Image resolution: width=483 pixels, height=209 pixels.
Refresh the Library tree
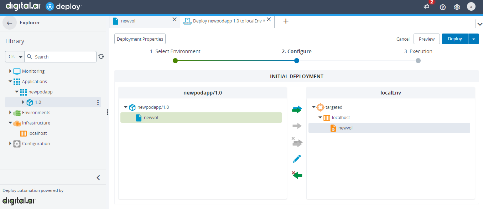coord(101,56)
